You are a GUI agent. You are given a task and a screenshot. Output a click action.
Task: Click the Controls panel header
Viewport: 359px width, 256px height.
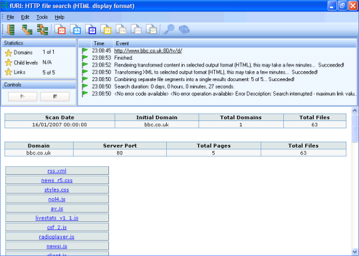[x=39, y=84]
